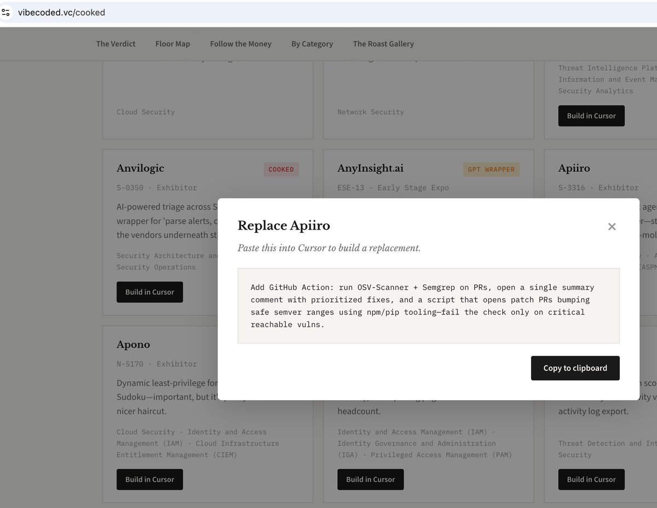The height and width of the screenshot is (508, 657).
Task: Click the 'S-3316 · Exhibitor' label
Action: click(599, 188)
